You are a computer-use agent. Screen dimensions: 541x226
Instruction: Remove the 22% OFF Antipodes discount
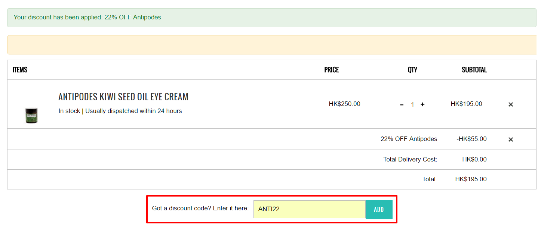511,139
